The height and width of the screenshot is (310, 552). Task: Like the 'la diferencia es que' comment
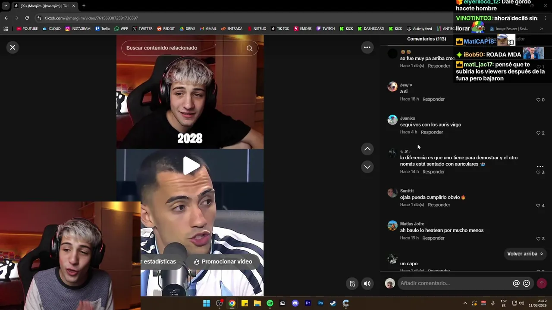click(538, 172)
